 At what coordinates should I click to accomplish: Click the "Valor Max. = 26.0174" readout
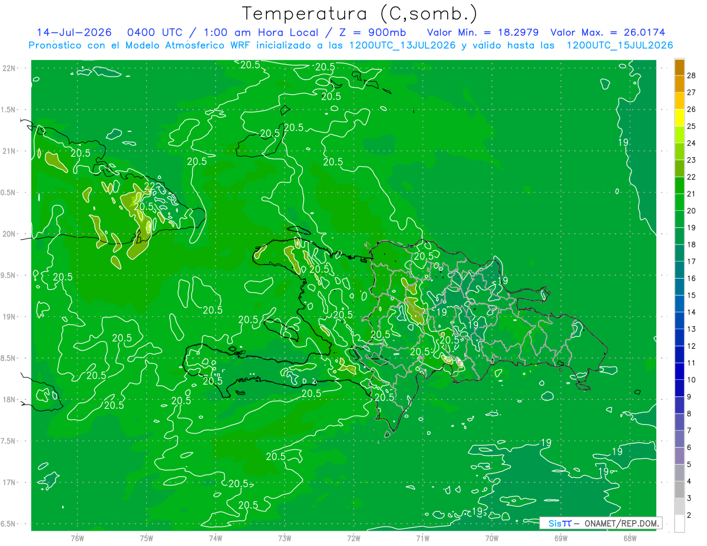click(x=607, y=32)
